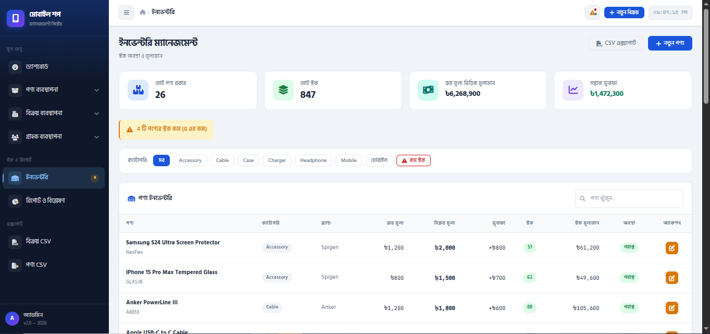The height and width of the screenshot is (334, 710).
Task: Click the ইনভেন্টরি warehouse sidebar icon
Action: [15, 178]
